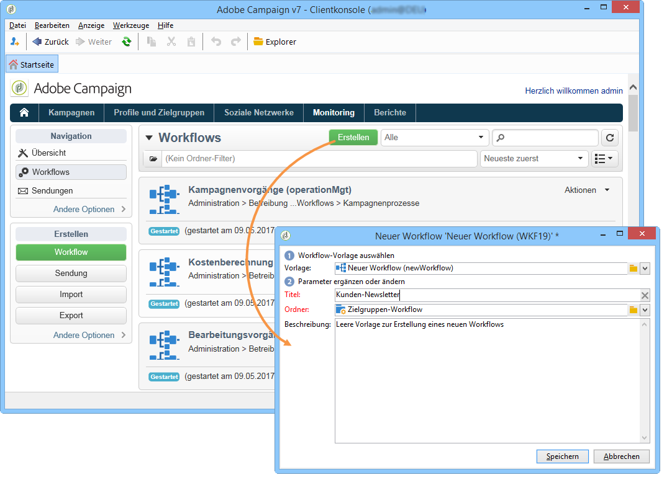
Task: Open the Anzeige menu
Action: [x=91, y=25]
